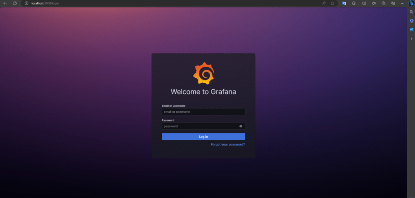Click the sidebar plus customize icon
This screenshot has width=415, height=198.
coord(411,39)
